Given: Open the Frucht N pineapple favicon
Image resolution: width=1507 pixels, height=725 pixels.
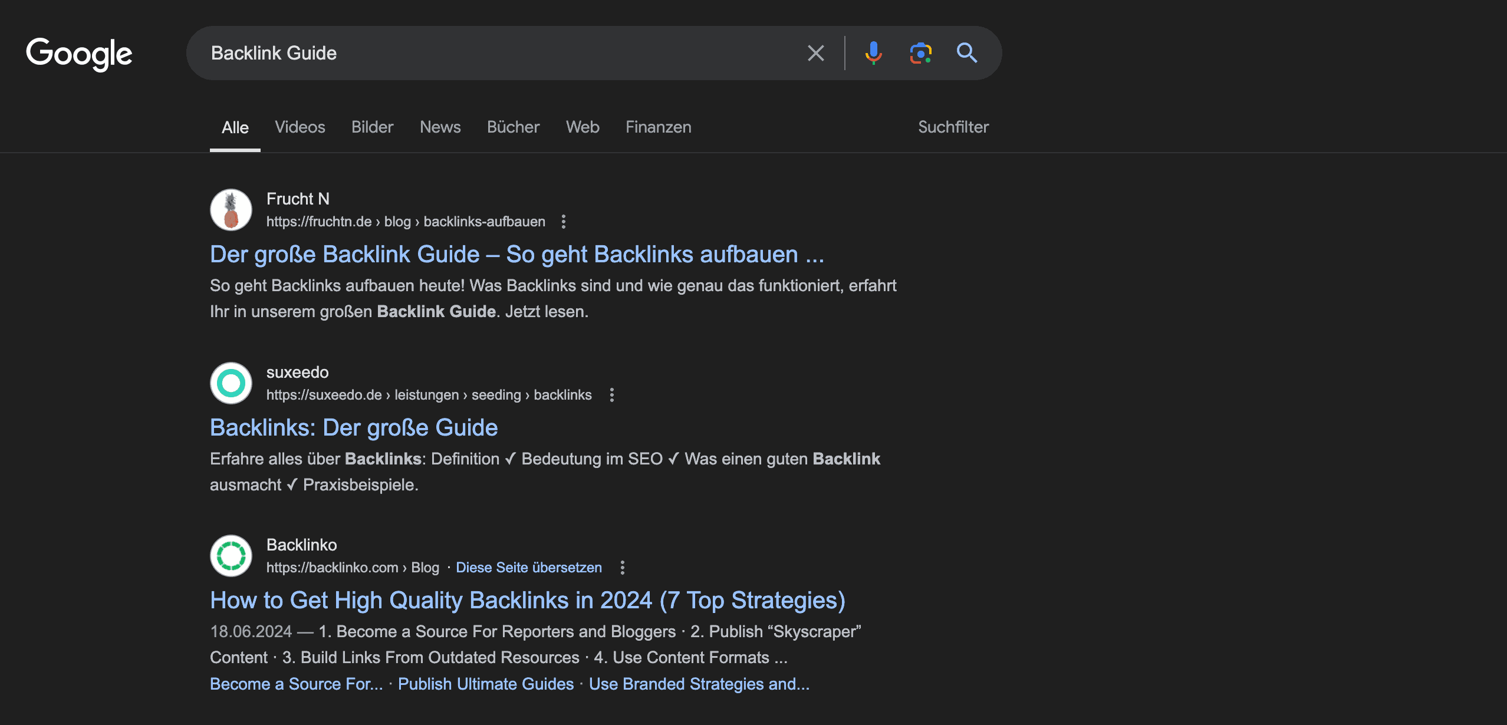Looking at the screenshot, I should pyautogui.click(x=231, y=210).
